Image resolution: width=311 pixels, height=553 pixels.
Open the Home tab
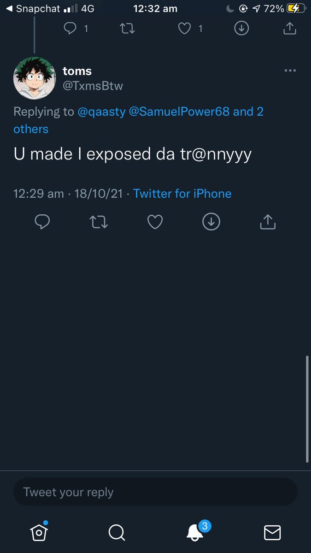39,532
